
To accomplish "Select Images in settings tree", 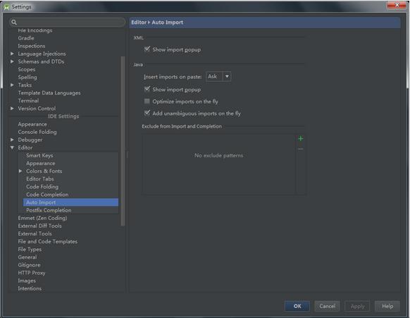I will [27, 281].
